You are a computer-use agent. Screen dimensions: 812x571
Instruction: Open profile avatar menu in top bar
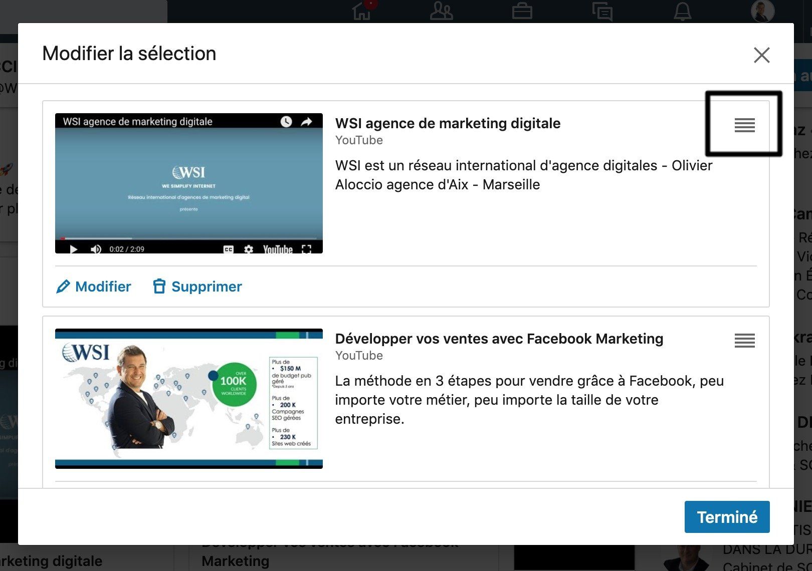pos(762,11)
